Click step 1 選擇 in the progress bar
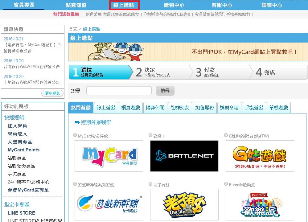Image resolution: width=308 pixels, height=222 pixels. click(x=101, y=72)
